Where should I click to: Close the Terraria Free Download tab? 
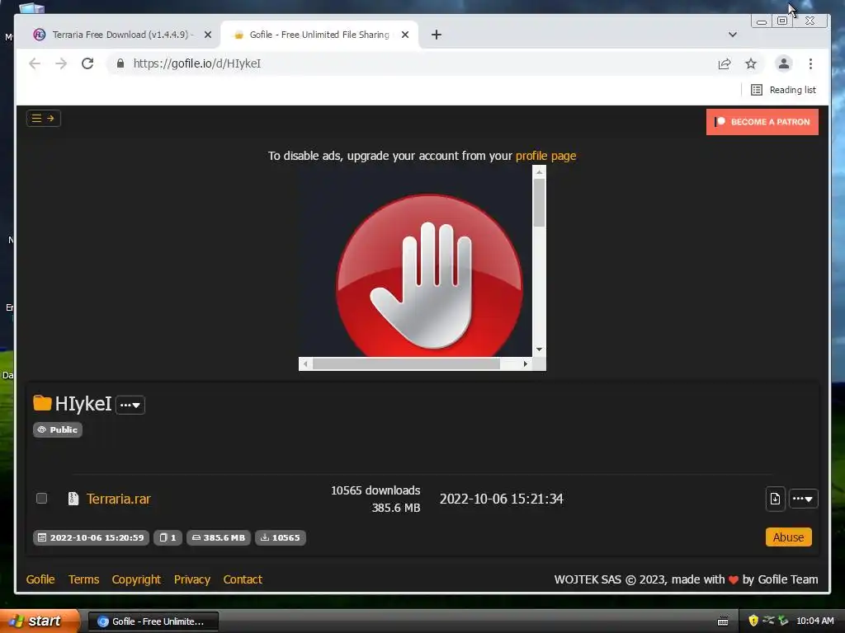click(x=207, y=35)
